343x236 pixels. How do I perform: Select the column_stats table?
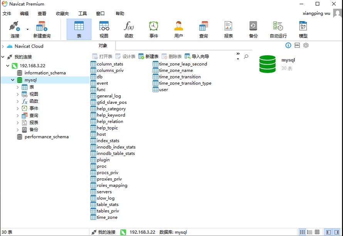(107, 64)
